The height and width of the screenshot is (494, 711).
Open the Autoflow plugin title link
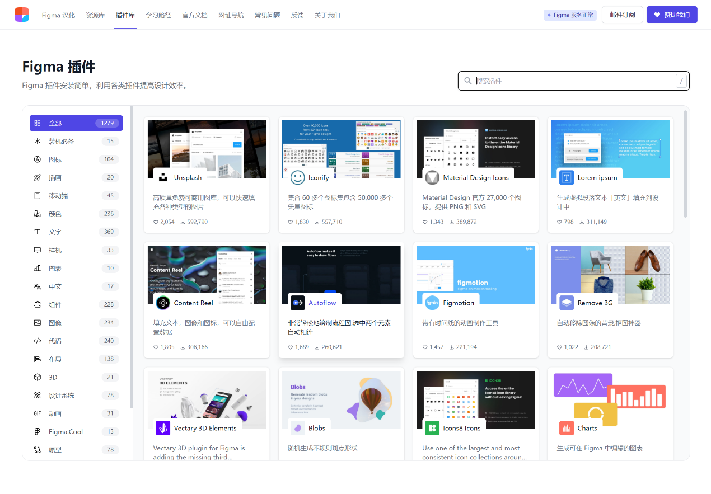(322, 303)
